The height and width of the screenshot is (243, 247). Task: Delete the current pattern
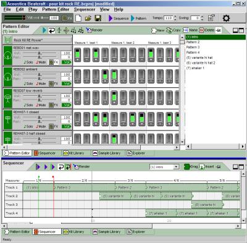click(207, 30)
